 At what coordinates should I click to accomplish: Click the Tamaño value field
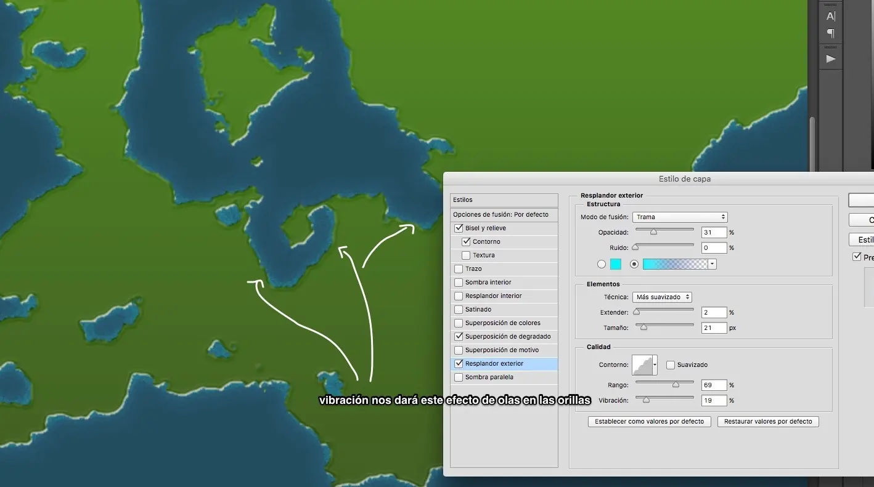pos(714,328)
